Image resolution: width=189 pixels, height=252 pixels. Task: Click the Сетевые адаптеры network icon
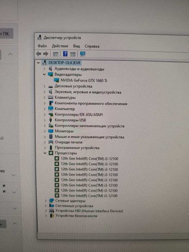coord(51,201)
